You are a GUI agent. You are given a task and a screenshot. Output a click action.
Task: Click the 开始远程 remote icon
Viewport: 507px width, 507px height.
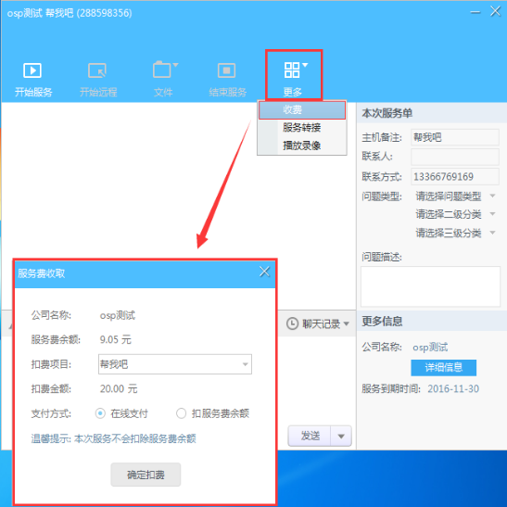(x=97, y=70)
